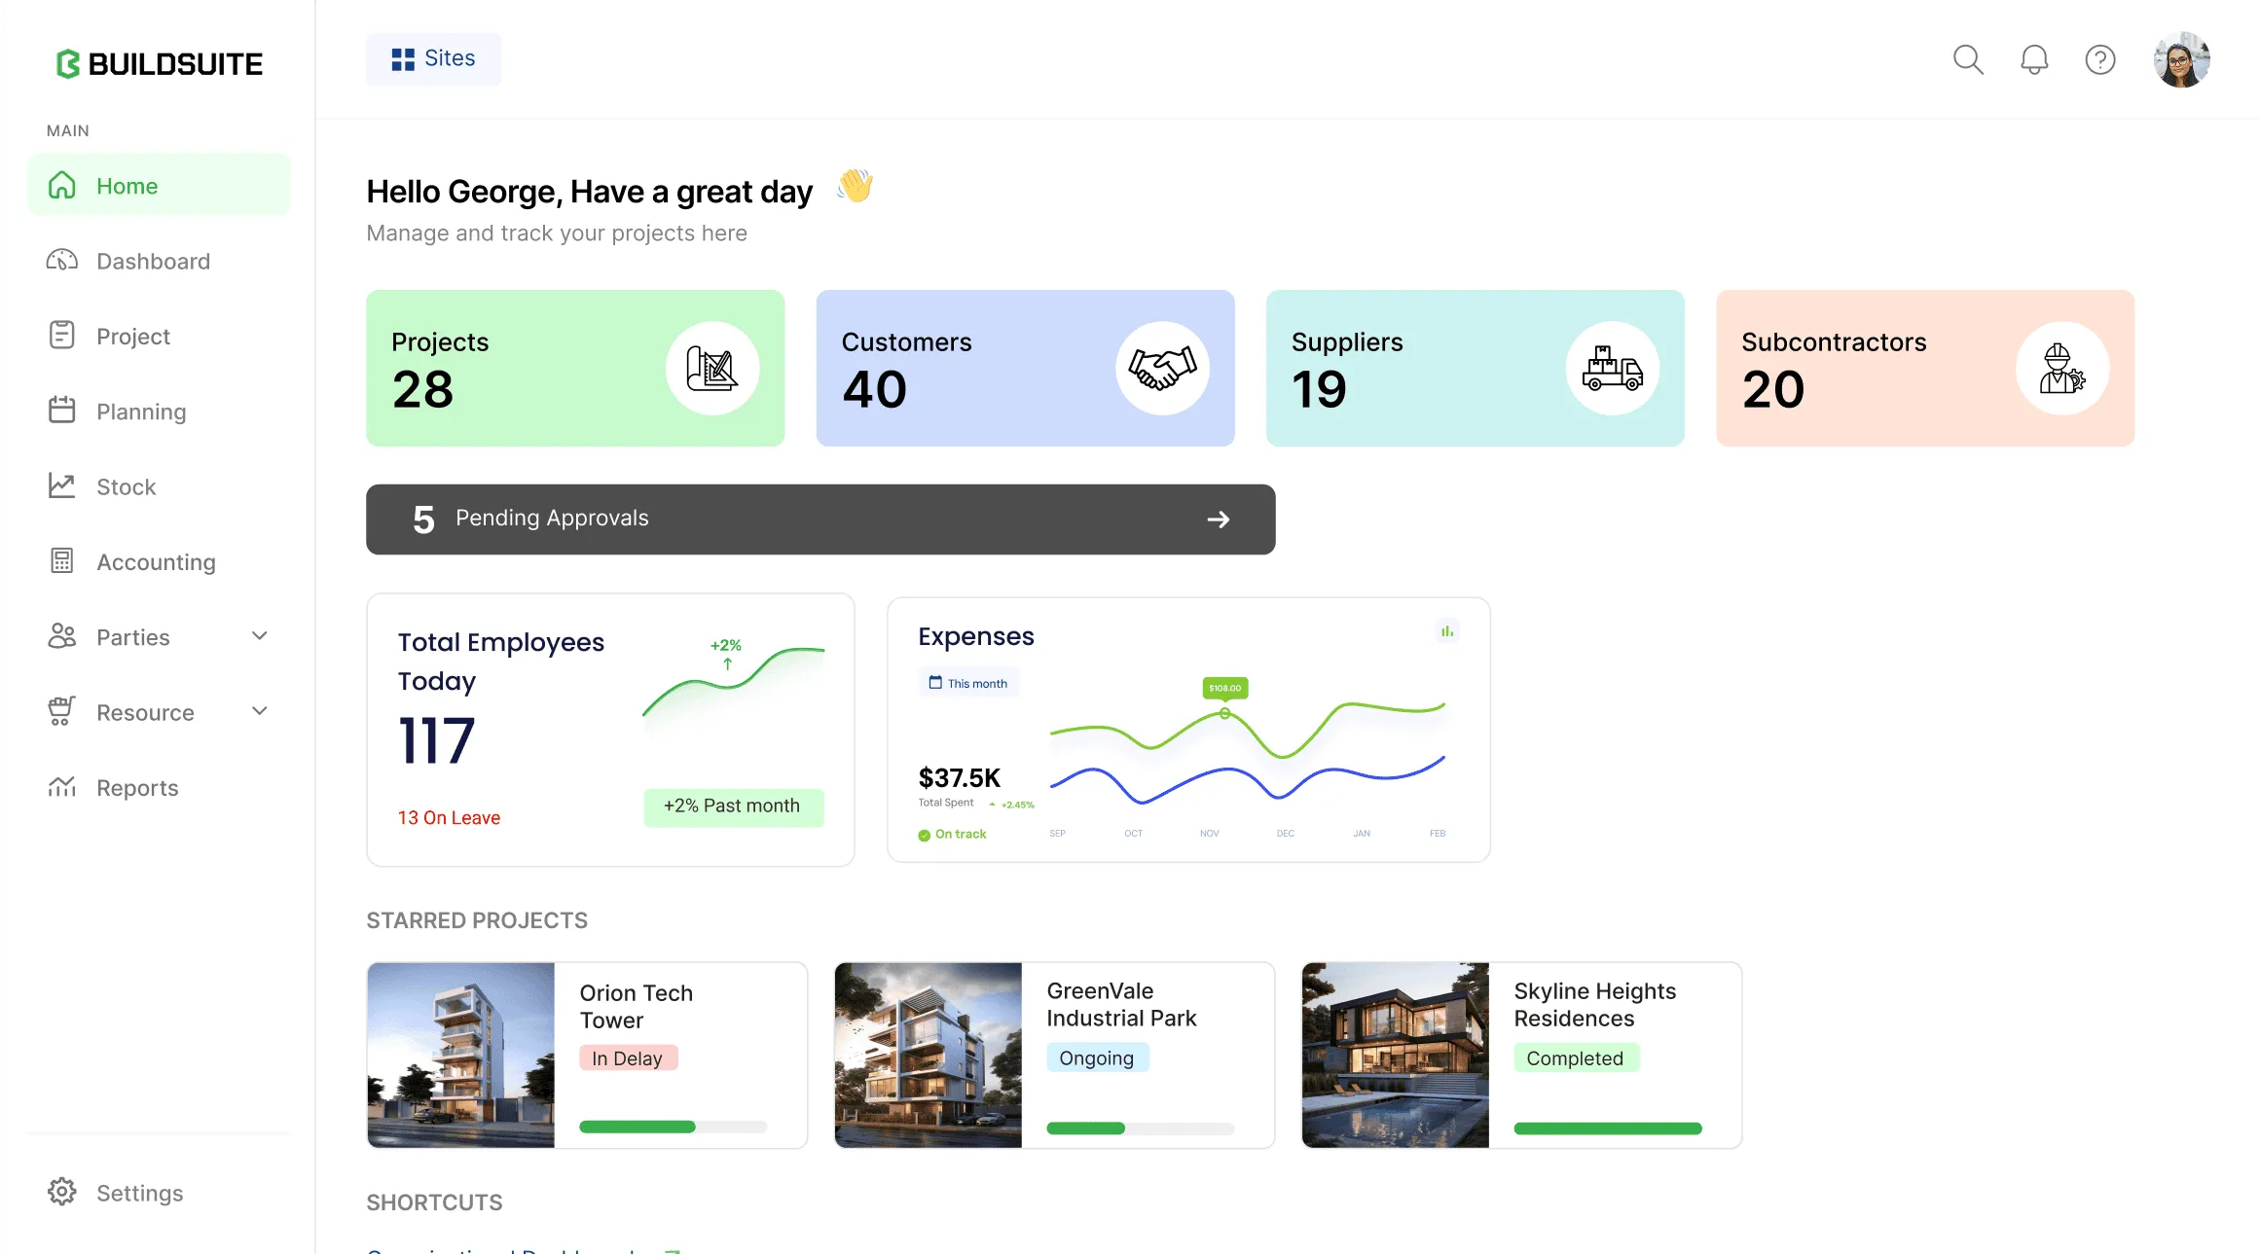Click the '+2% Past month' badge

[733, 806]
